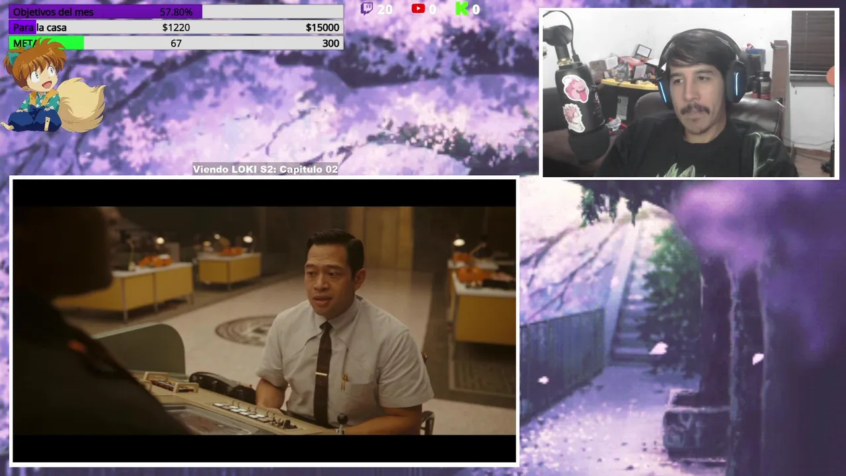This screenshot has width=846, height=476.
Task: Click the green META progress bar
Action: 176,43
